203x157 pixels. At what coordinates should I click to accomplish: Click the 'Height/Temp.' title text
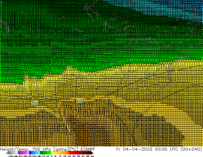point(15,149)
